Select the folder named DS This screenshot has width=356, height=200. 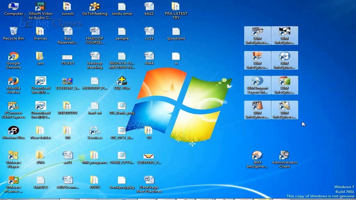(68, 133)
